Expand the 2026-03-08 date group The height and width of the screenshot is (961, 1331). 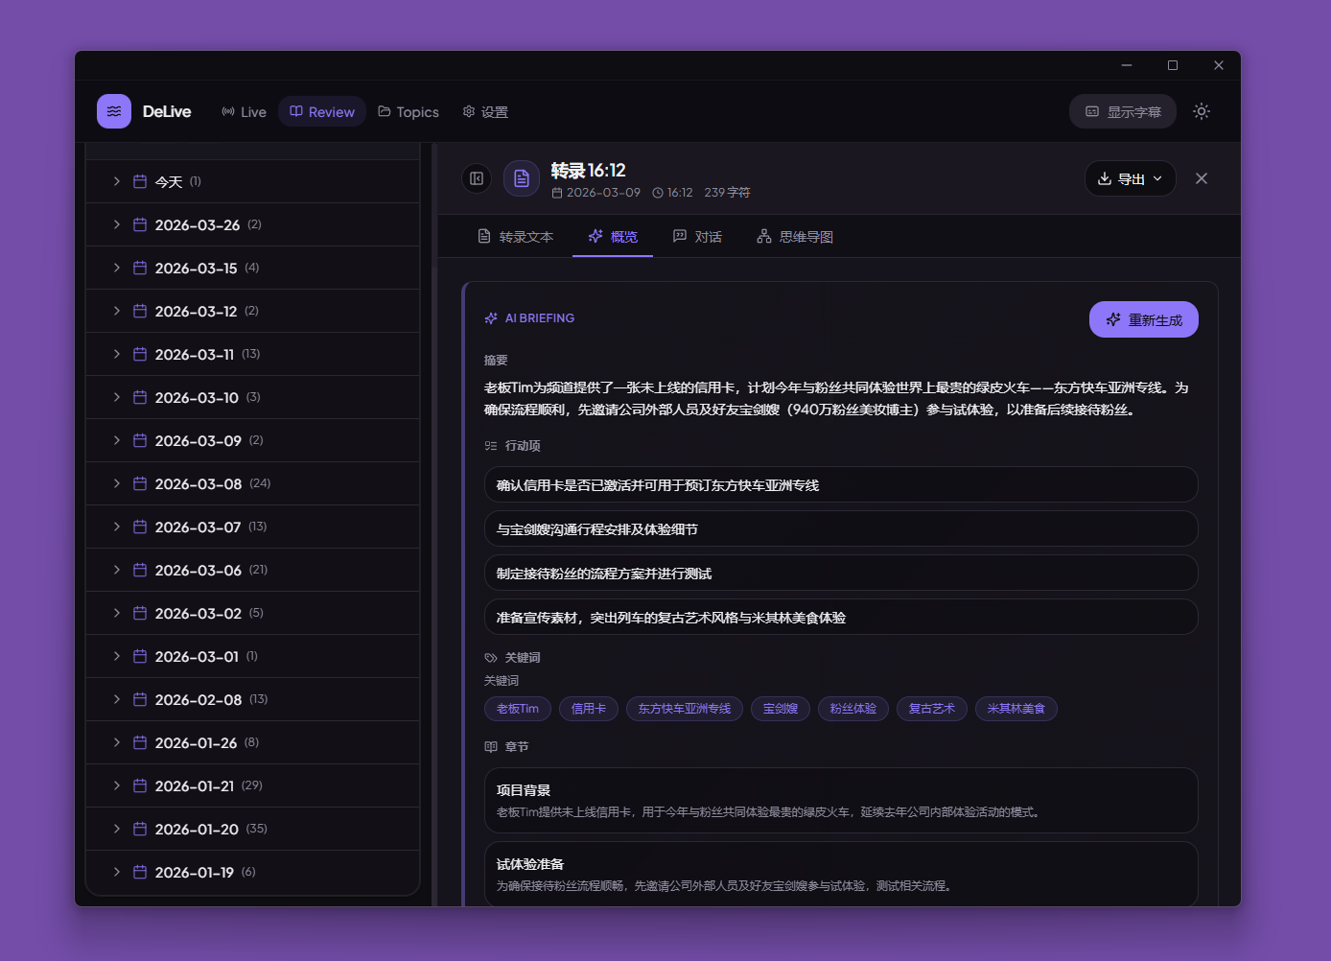pos(116,483)
